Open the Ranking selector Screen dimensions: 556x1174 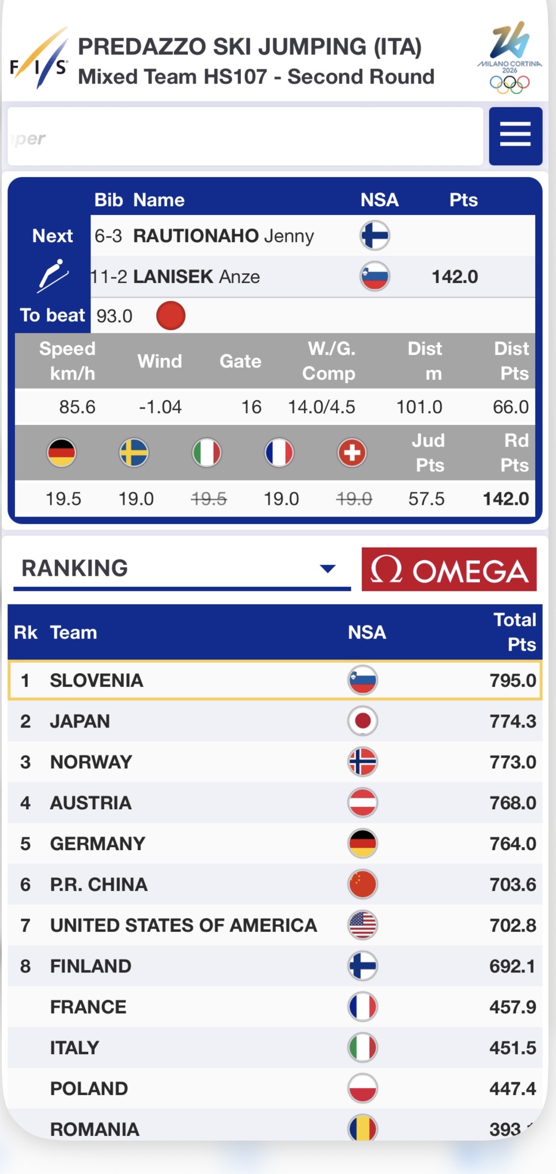[173, 568]
